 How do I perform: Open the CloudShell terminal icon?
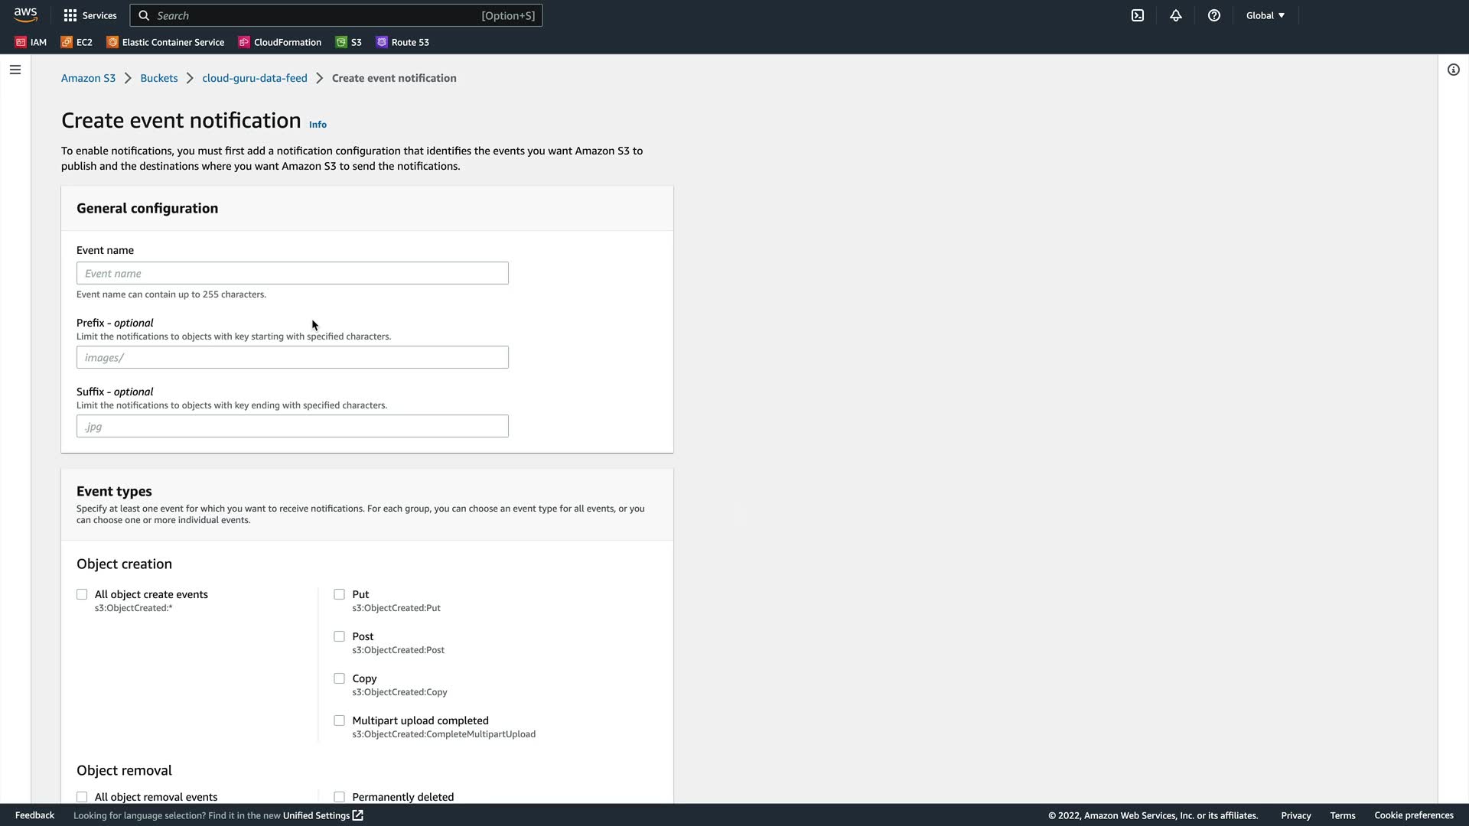1138,15
